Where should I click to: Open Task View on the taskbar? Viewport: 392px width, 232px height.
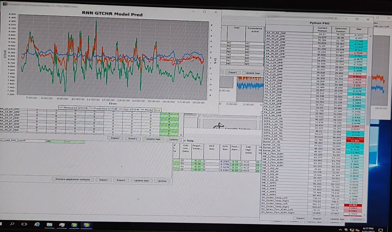tap(24, 224)
